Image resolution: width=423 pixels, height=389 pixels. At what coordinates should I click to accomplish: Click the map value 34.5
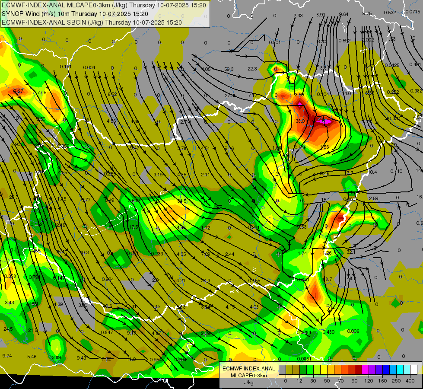pyautogui.click(x=182, y=201)
